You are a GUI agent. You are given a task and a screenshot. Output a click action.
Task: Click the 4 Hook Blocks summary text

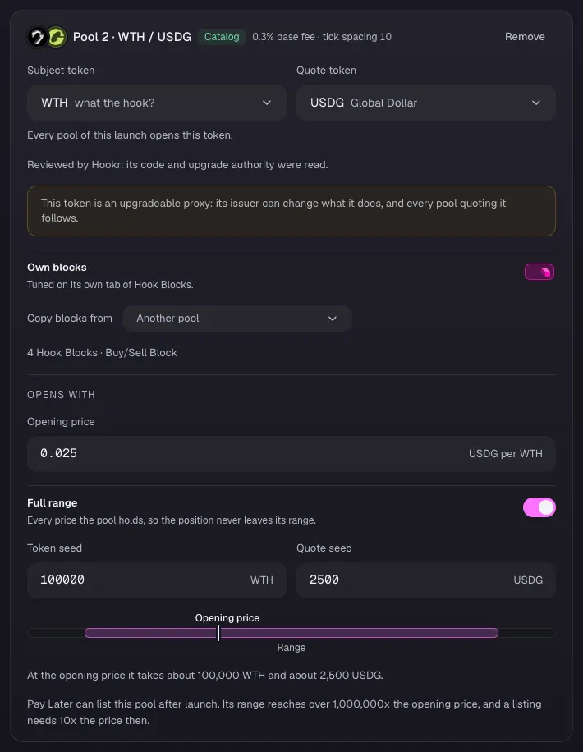pyautogui.click(x=102, y=352)
